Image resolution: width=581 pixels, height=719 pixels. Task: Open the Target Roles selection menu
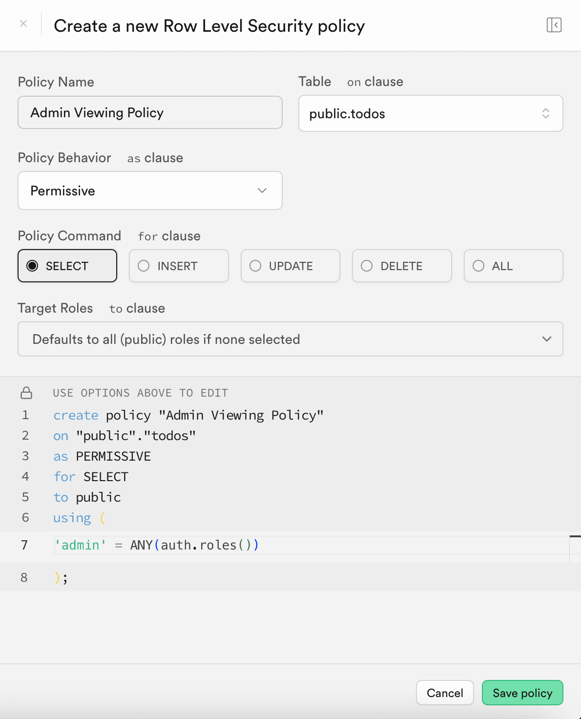290,339
